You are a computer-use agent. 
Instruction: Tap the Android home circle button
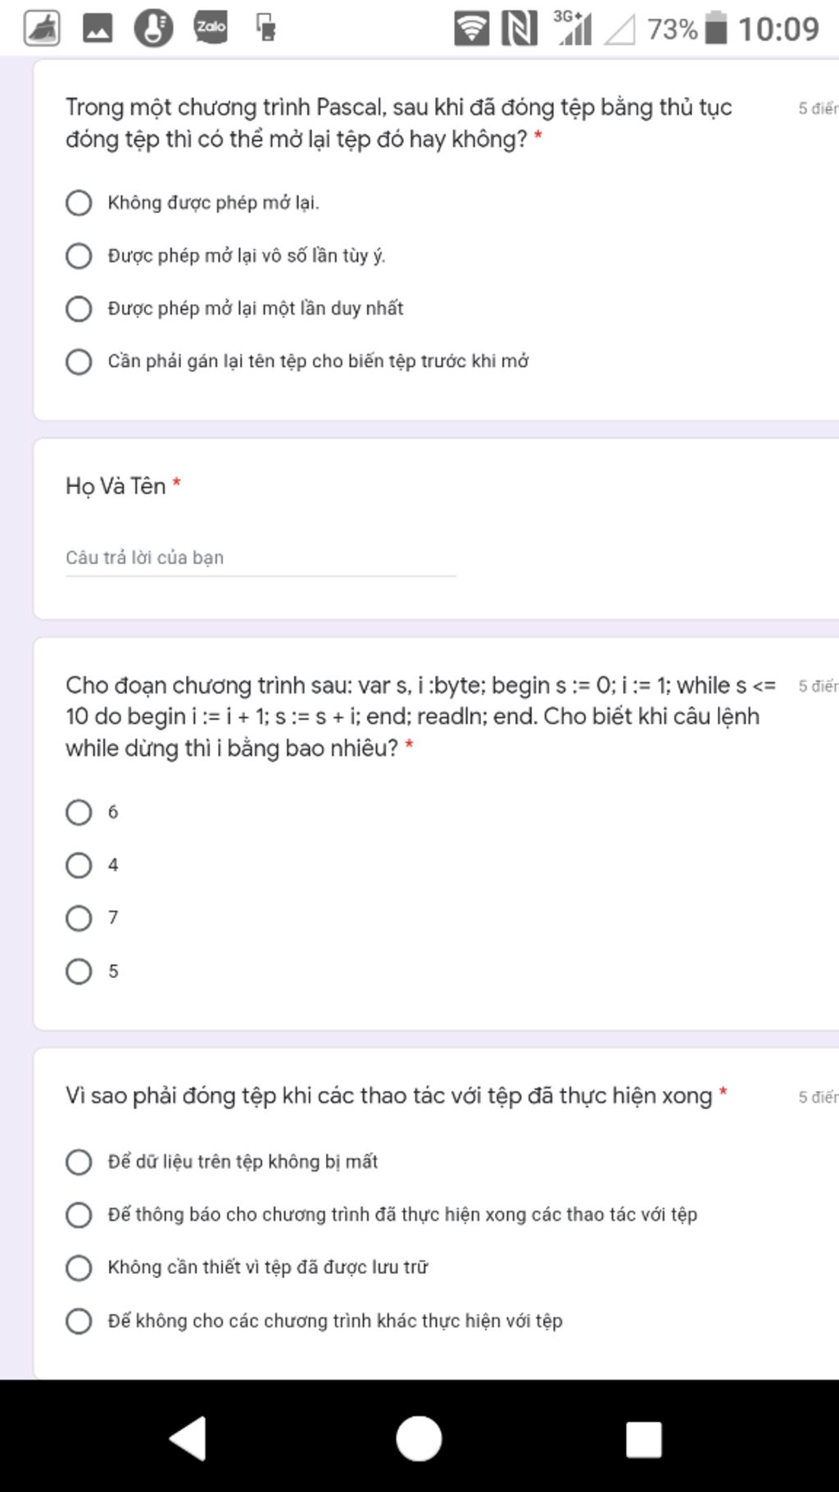(419, 1439)
